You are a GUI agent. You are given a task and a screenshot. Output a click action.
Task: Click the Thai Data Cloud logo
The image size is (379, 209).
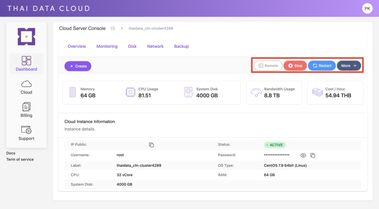26,37
